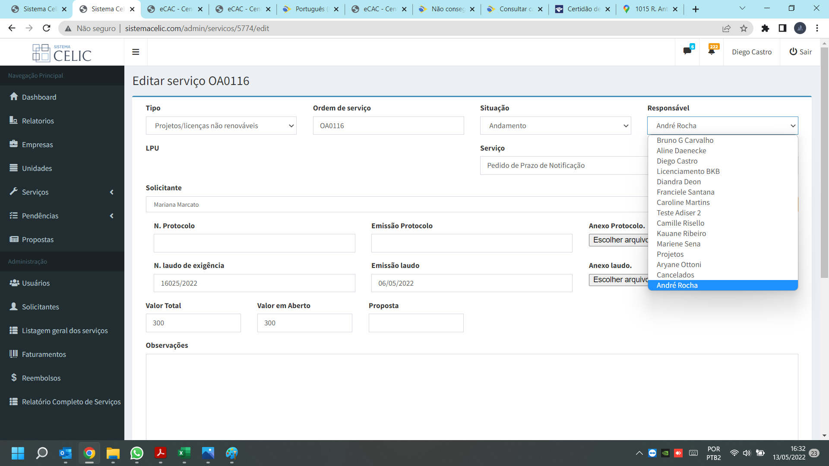Select André Rocha in the Responsável list

pos(677,285)
